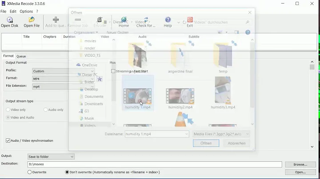Select the movies folder in sidebar
Viewport: 320px width, 179px height.
[x=88, y=41]
